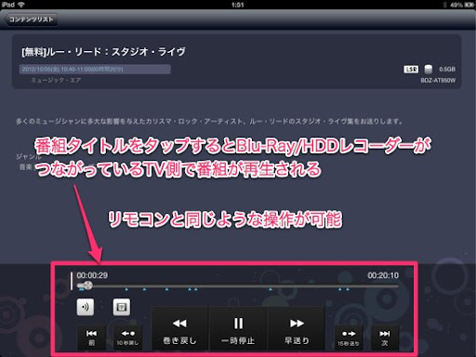Go to next chapter with 次

[x=385, y=337]
